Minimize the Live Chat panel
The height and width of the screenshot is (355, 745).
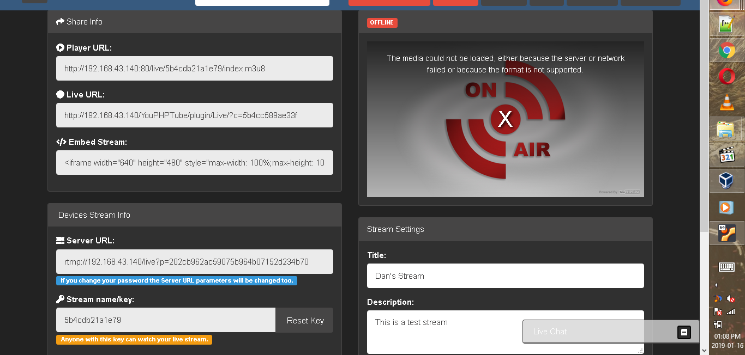click(x=684, y=332)
